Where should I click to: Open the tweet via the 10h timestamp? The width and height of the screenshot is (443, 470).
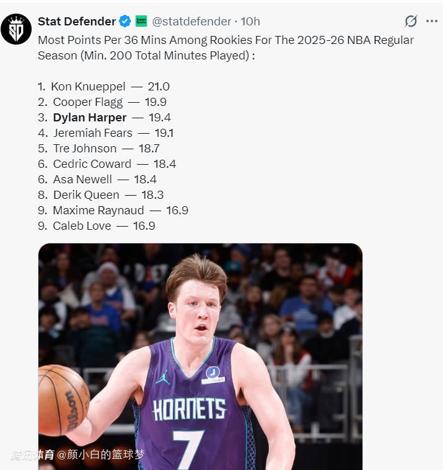point(250,21)
